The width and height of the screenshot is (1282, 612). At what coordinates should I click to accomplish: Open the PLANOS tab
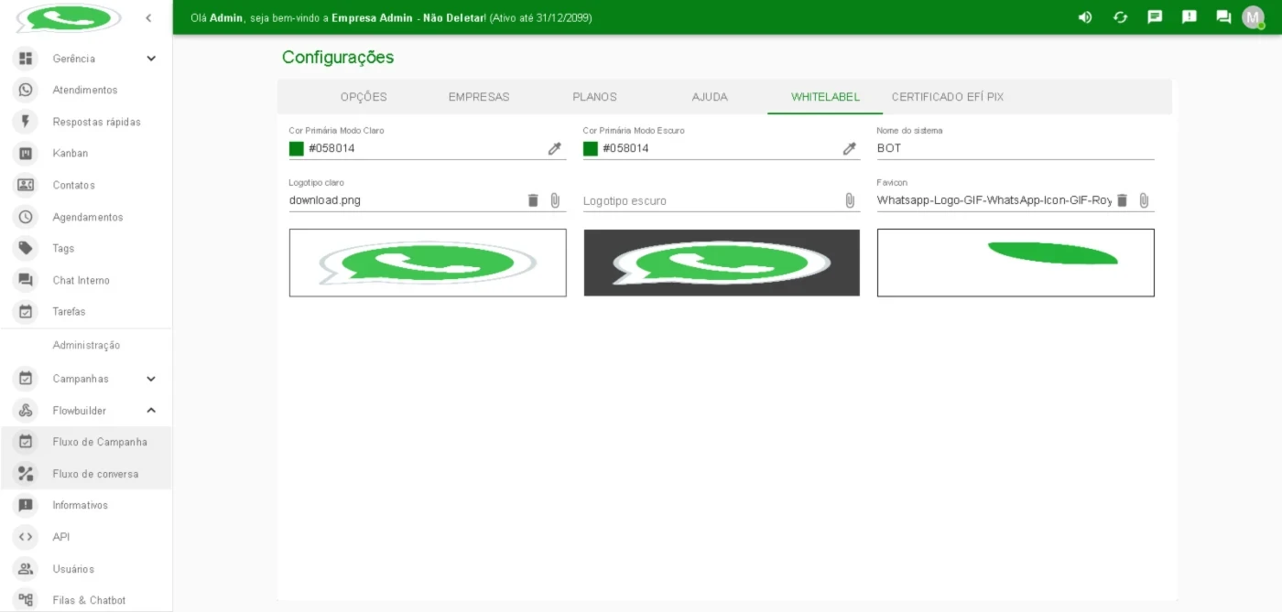tap(594, 97)
